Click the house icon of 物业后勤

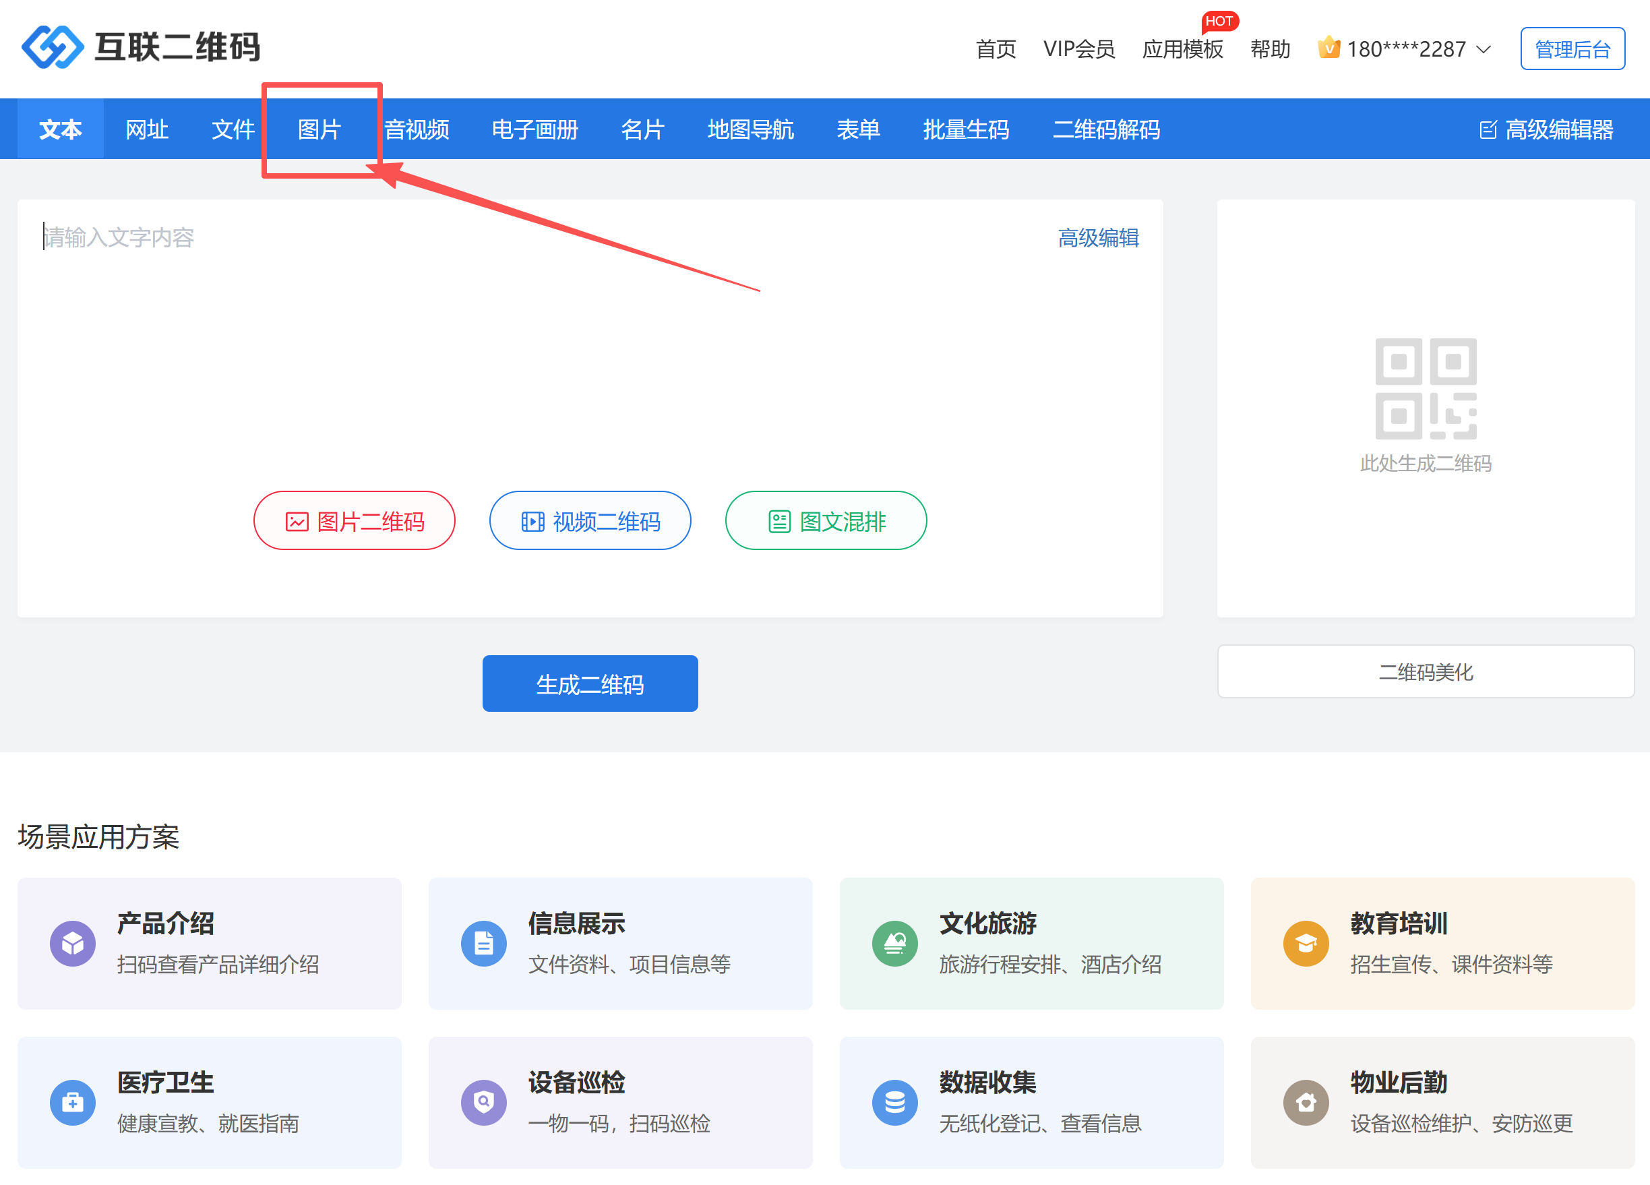tap(1306, 1102)
